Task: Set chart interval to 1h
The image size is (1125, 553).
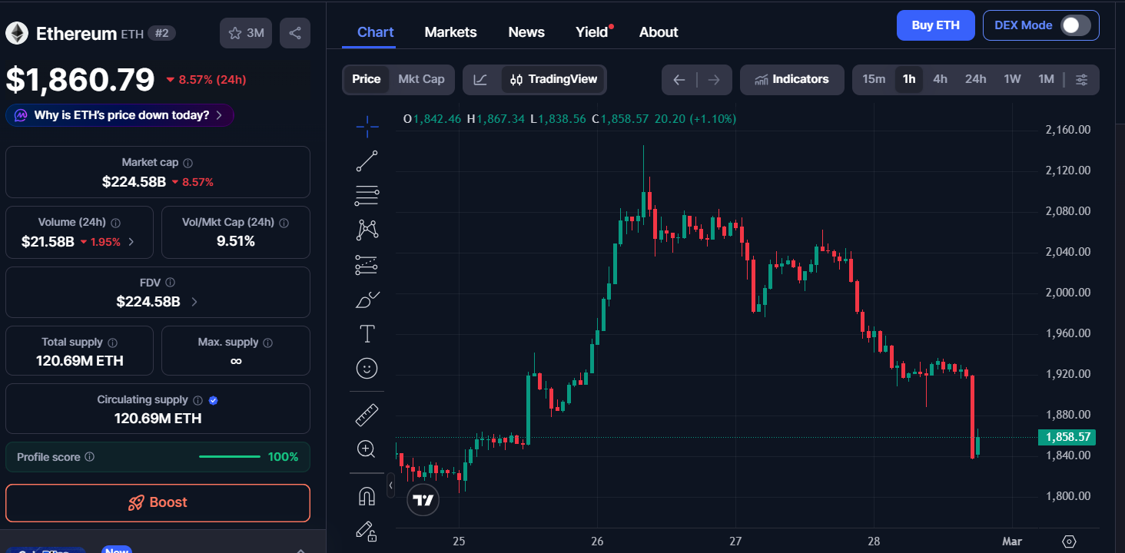Action: tap(909, 79)
